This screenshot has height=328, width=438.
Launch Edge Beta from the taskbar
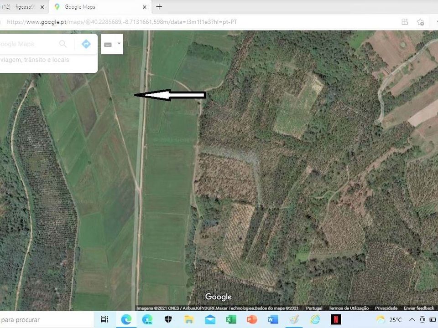pos(147,319)
